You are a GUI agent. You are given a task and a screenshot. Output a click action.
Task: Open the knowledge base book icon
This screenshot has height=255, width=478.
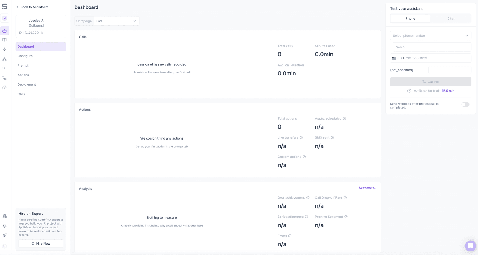4,40
